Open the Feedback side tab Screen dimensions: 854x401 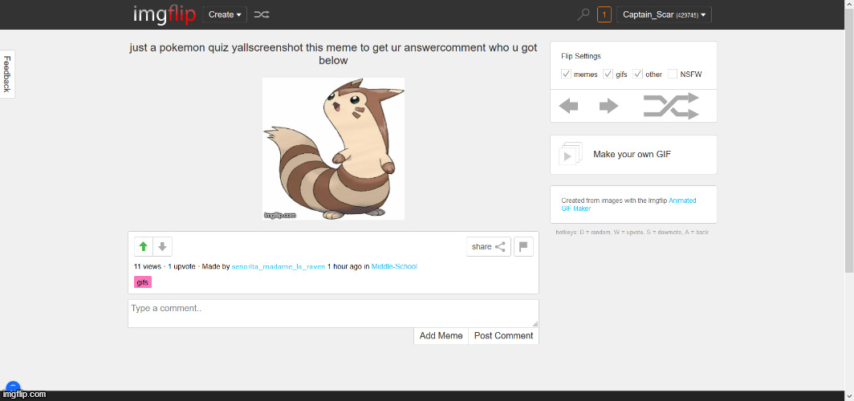pos(7,74)
